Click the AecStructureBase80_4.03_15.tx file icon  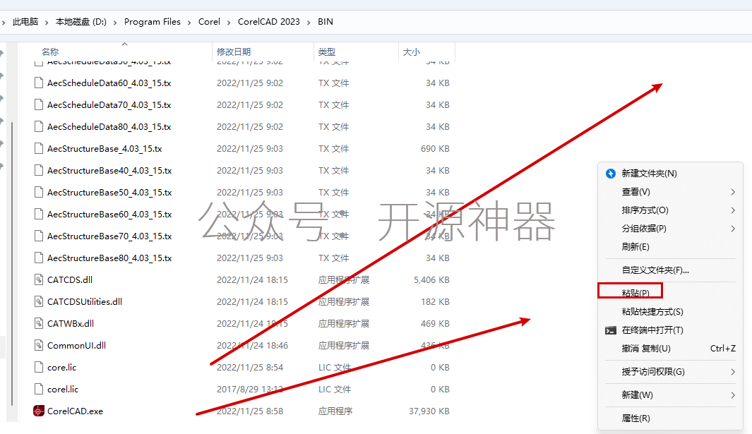click(38, 258)
